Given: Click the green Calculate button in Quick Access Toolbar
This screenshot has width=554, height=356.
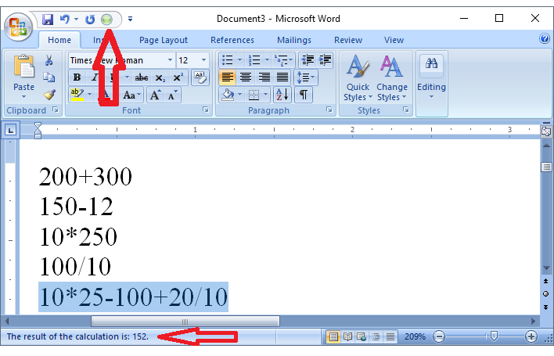Looking at the screenshot, I should [x=106, y=19].
